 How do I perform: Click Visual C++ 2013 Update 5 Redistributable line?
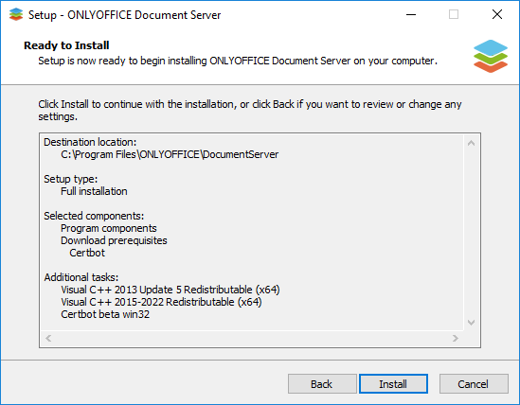[170, 290]
